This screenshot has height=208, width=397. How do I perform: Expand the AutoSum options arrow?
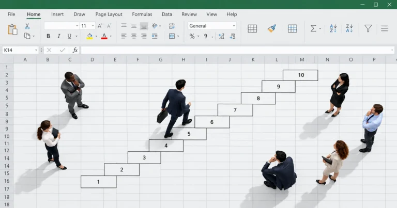click(x=320, y=28)
